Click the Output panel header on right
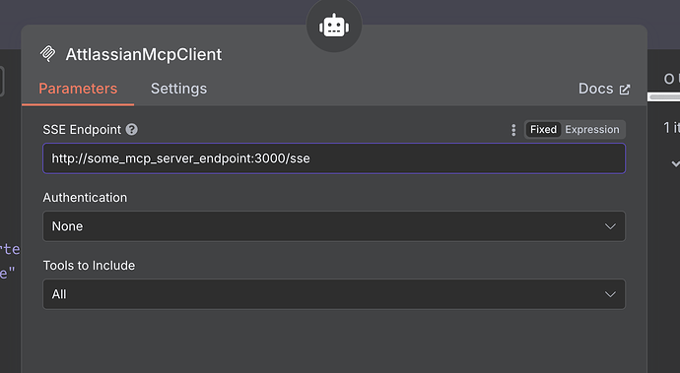Screen dimensions: 680x373 point(670,79)
